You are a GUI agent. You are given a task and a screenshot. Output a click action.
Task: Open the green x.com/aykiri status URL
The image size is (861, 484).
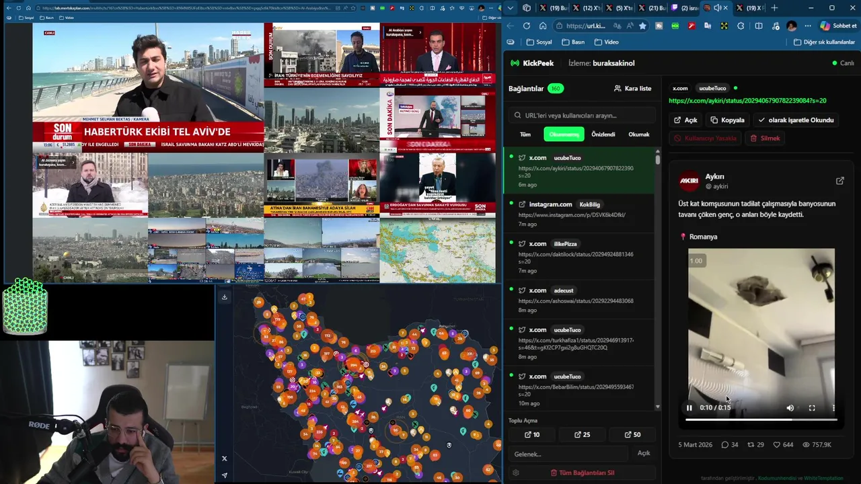coord(747,101)
